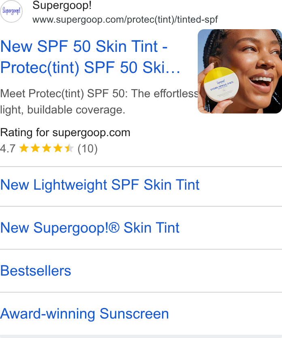Click the third gold rating star
This screenshot has width=282, height=338.
(47, 148)
